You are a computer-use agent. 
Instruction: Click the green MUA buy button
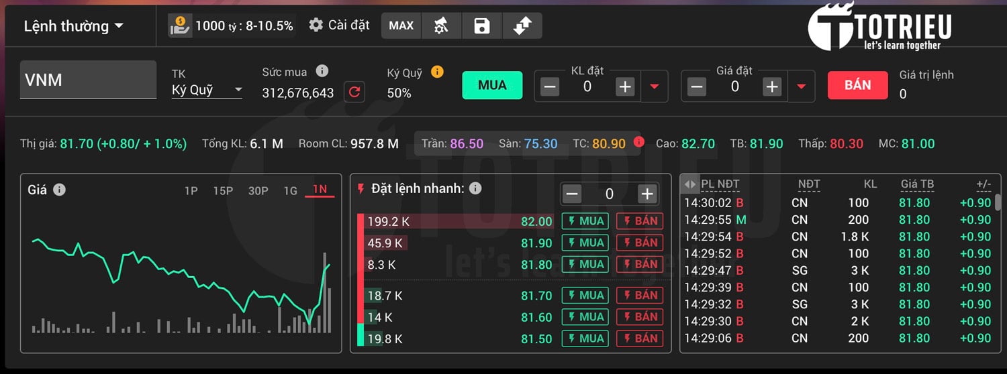(492, 85)
